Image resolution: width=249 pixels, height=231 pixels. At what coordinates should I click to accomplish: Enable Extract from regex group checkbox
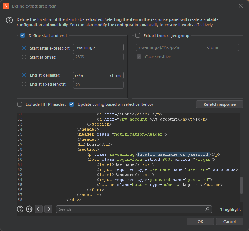[x=138, y=36]
